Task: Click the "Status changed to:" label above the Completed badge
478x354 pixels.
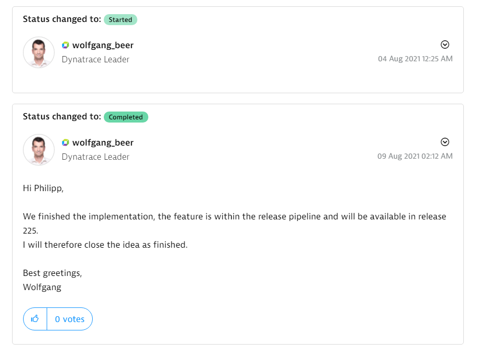Action: point(62,117)
